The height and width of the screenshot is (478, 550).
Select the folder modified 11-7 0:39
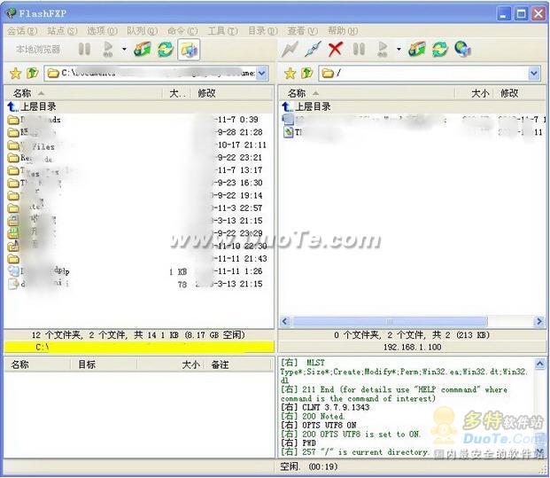click(139, 120)
